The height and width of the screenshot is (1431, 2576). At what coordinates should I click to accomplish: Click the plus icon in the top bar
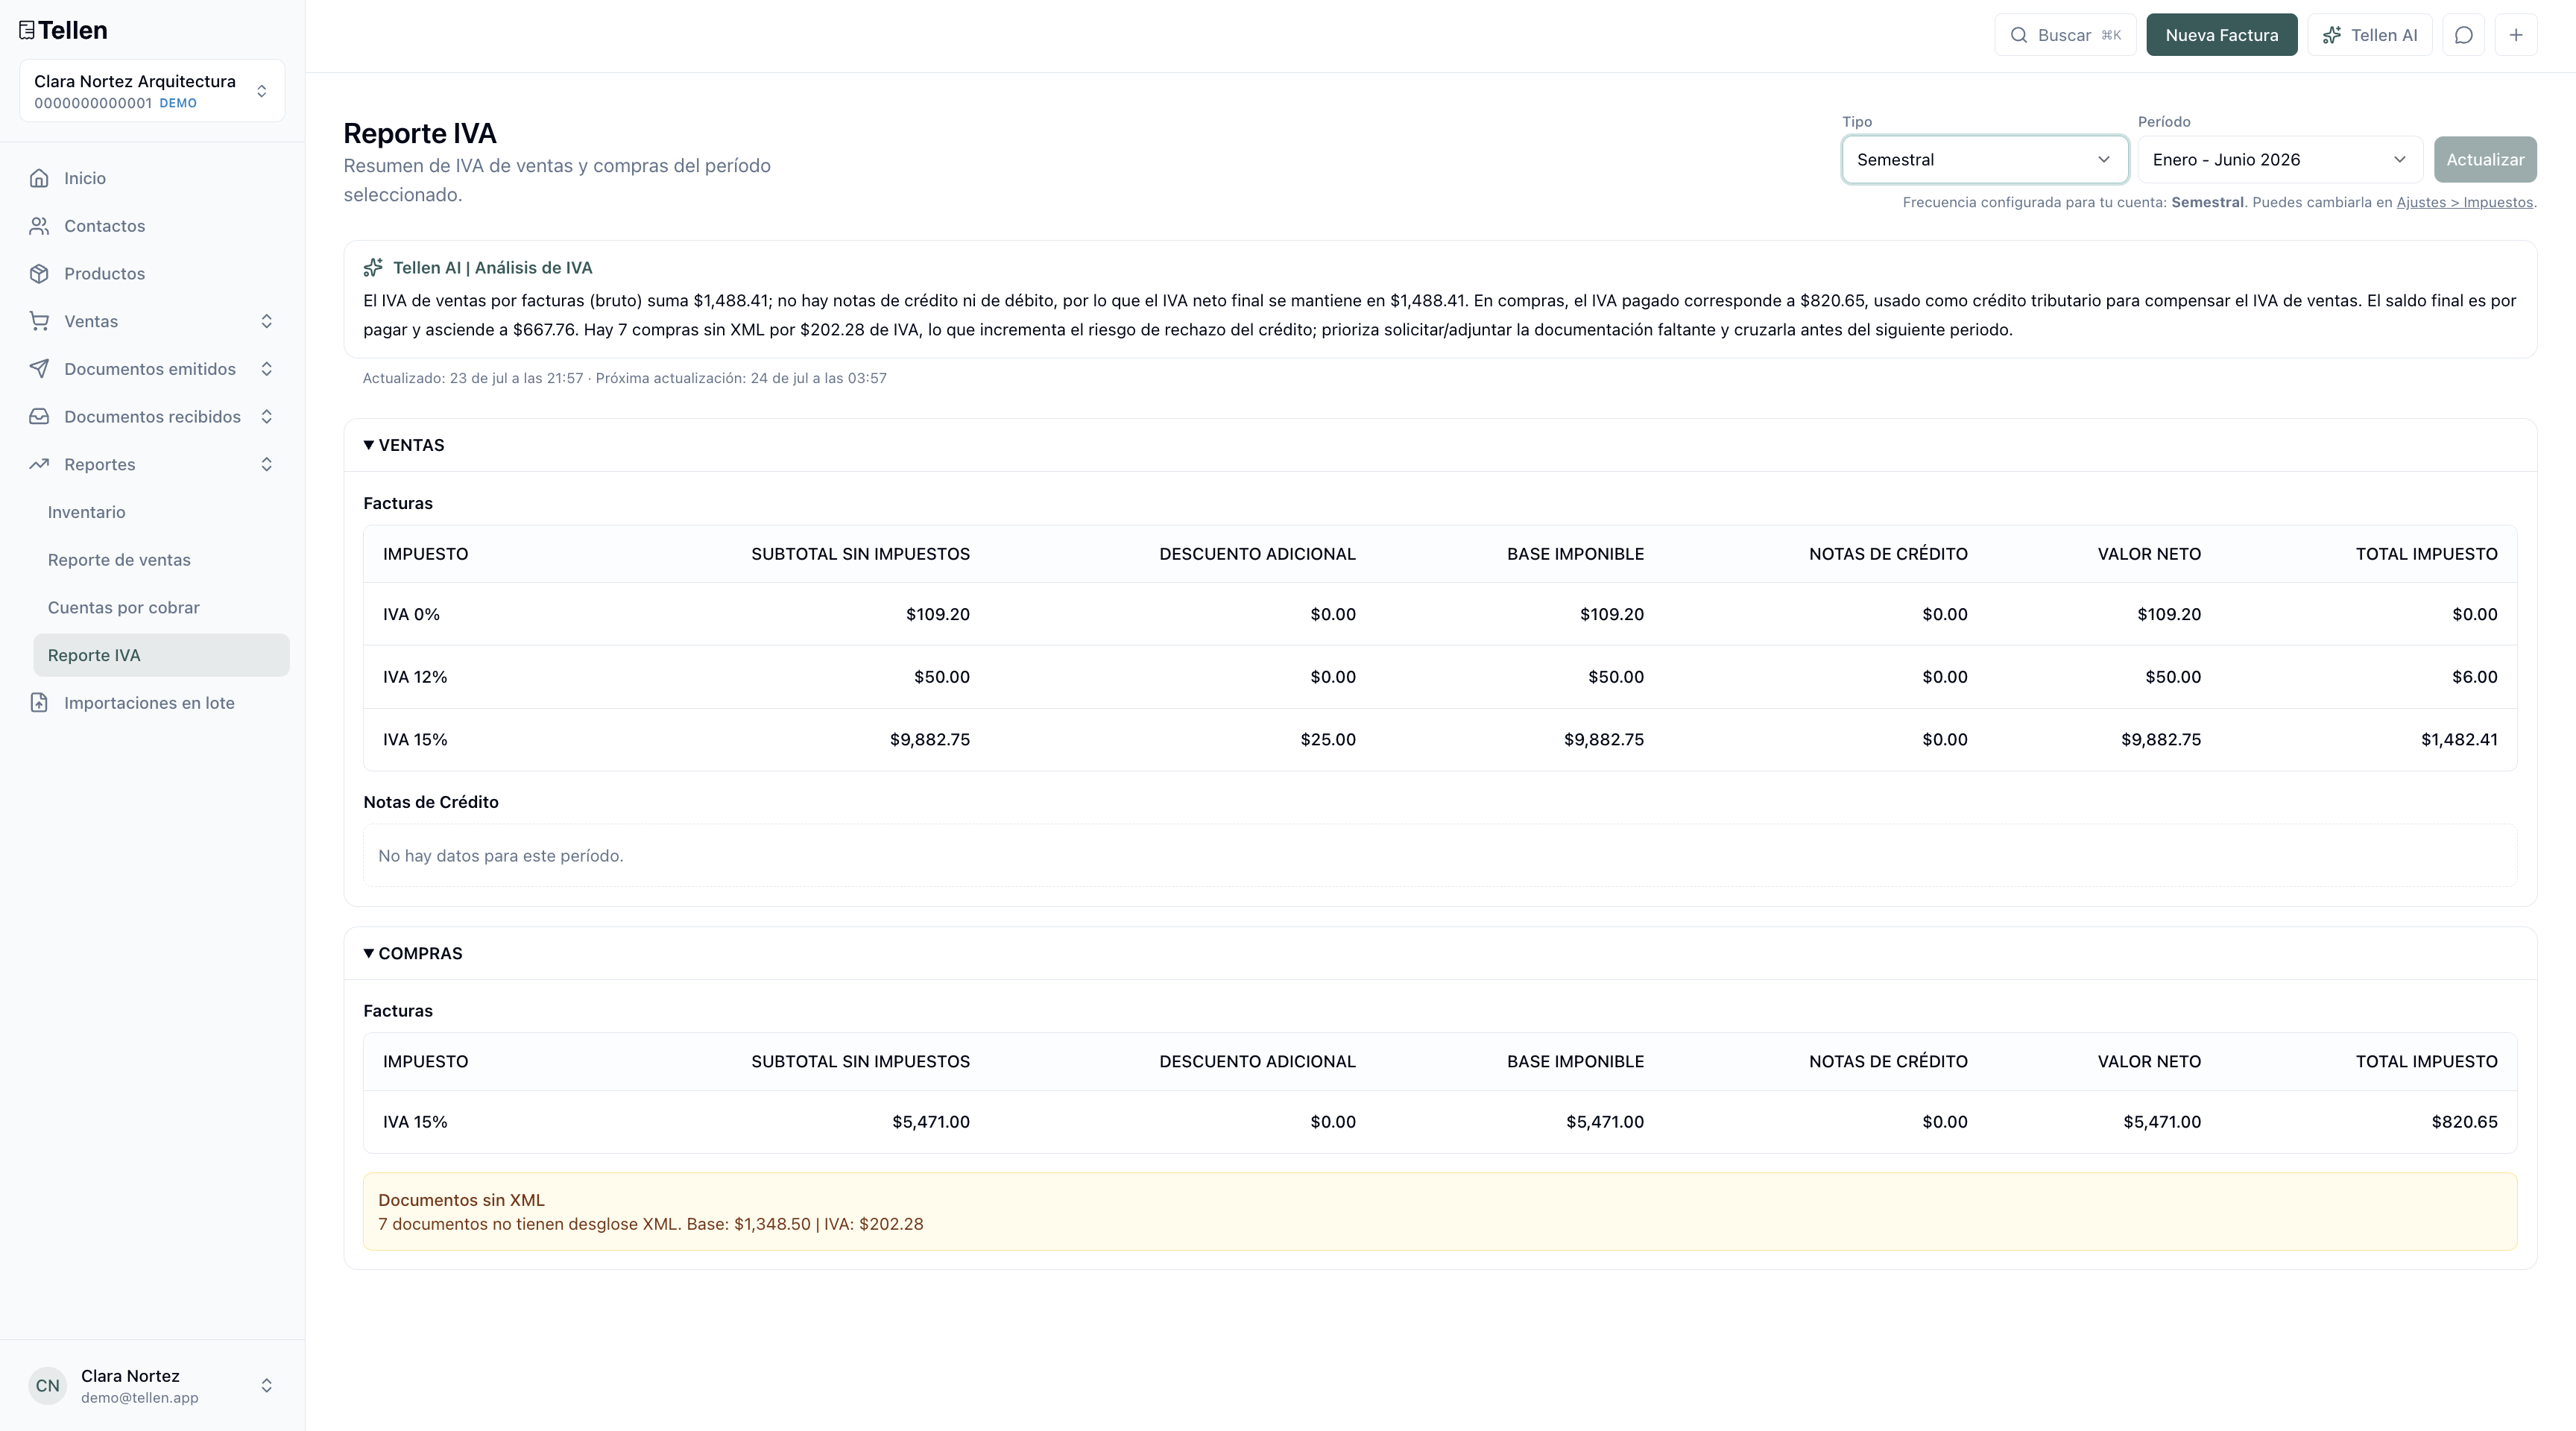click(2516, 35)
